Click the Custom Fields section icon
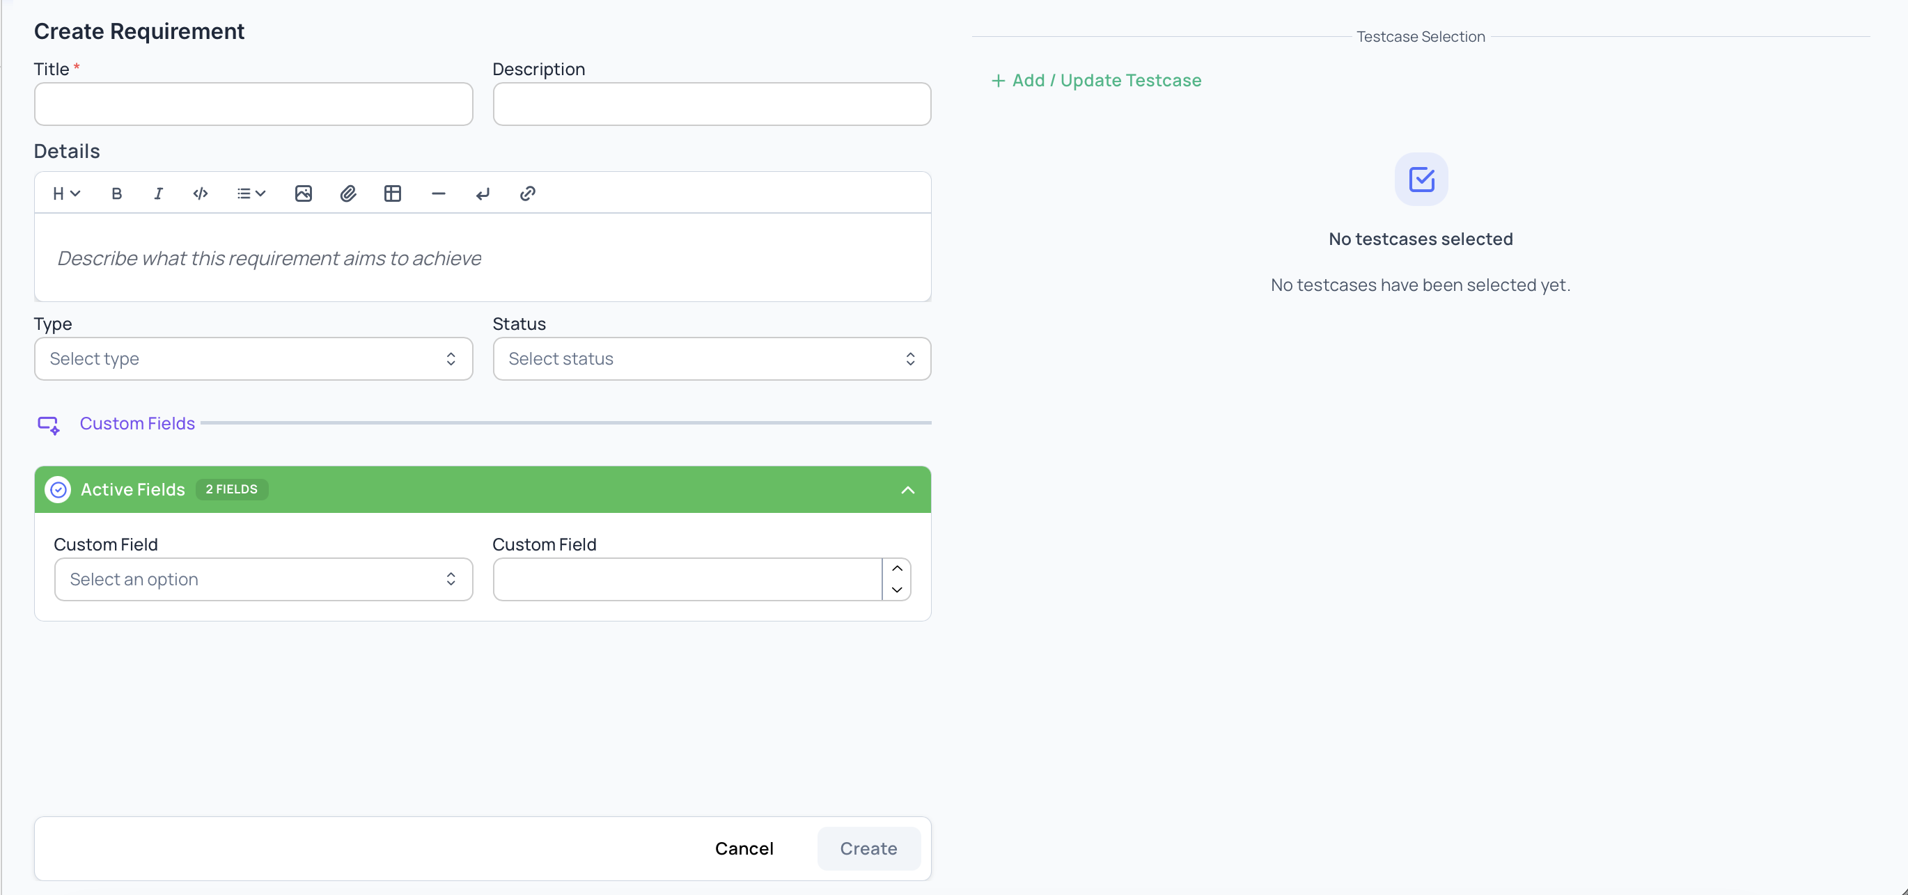 coord(49,424)
